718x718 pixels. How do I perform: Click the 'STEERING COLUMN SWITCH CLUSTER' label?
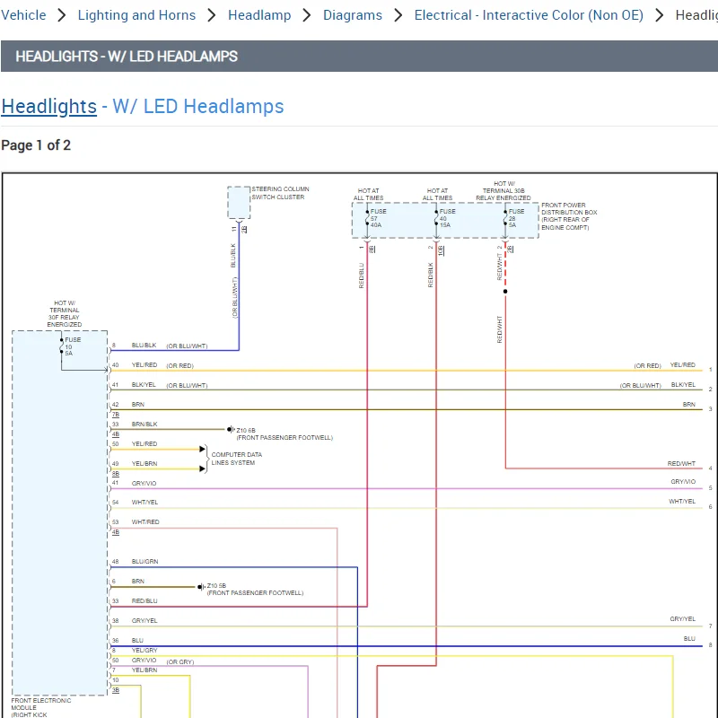tap(280, 193)
